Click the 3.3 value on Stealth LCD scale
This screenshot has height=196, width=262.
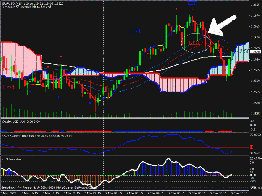pyautogui.click(x=252, y=121)
